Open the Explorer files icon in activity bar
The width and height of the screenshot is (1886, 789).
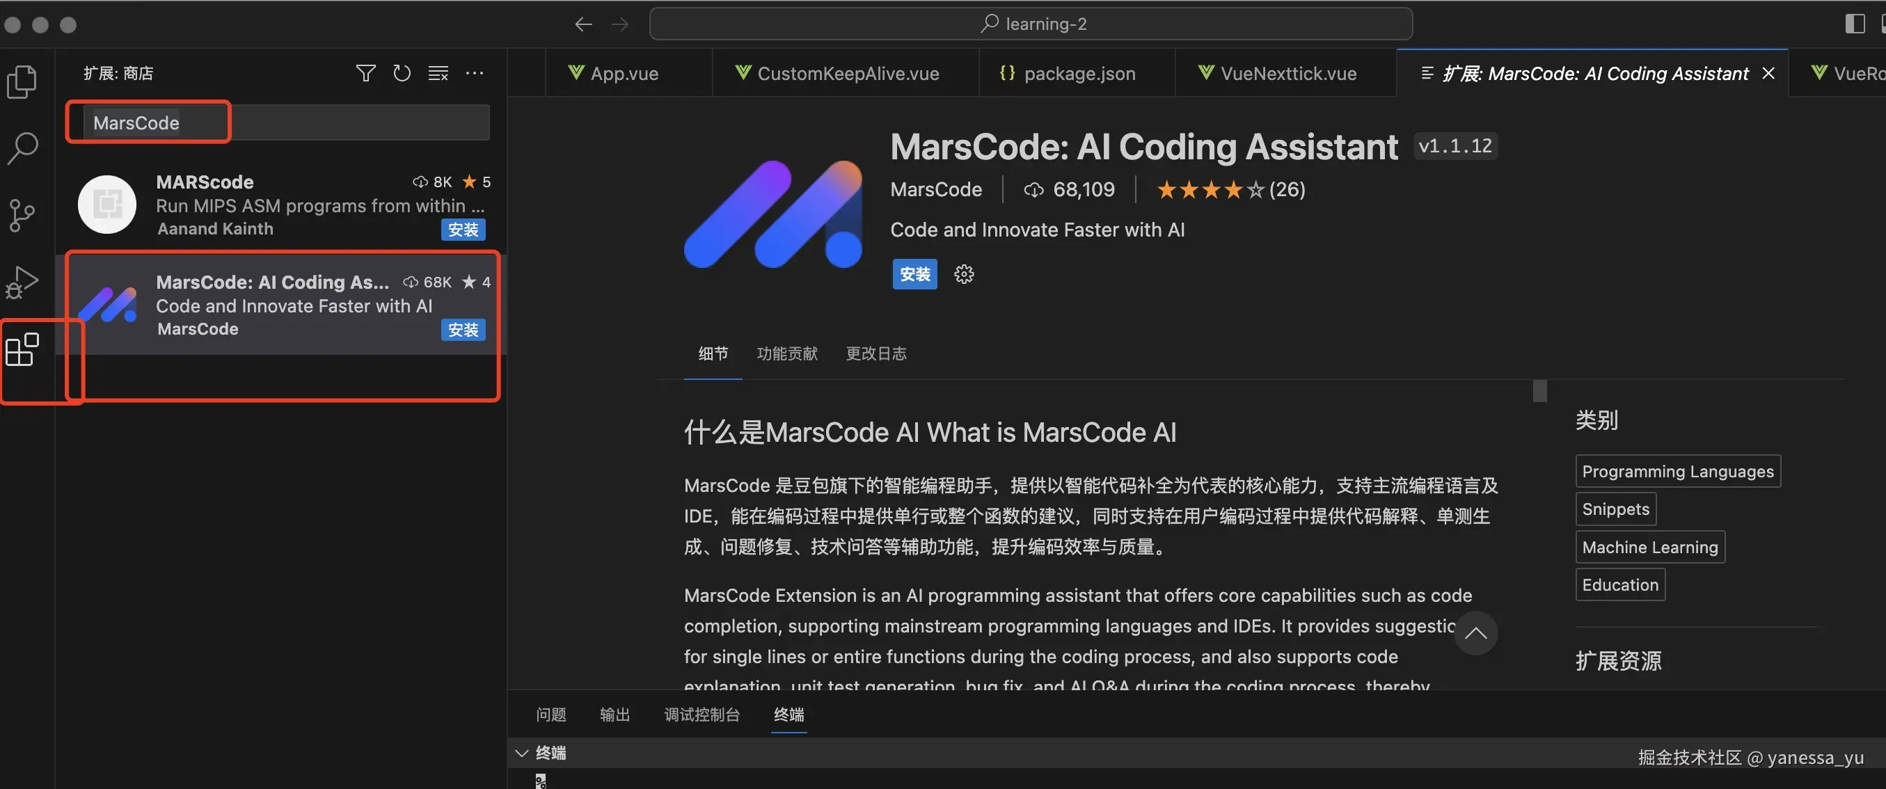(x=22, y=81)
